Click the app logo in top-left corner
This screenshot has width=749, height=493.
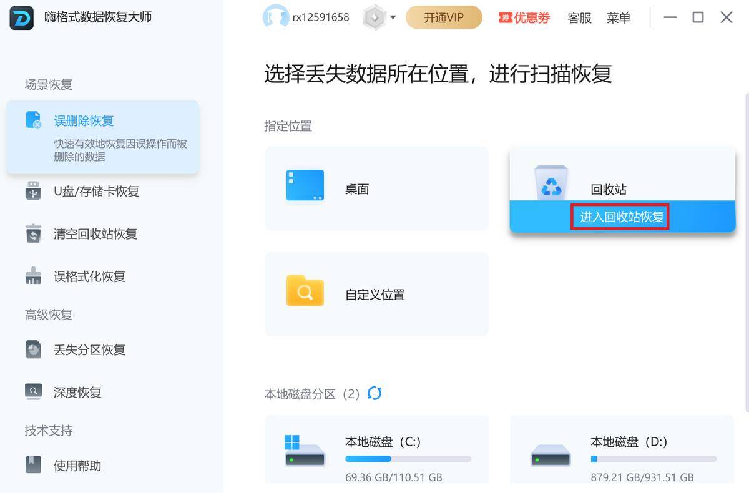[x=21, y=17]
